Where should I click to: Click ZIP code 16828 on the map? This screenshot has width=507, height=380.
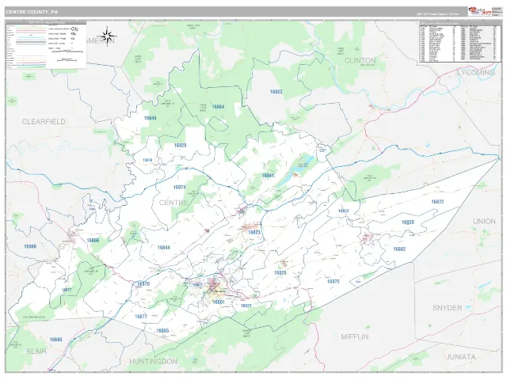pos(280,272)
